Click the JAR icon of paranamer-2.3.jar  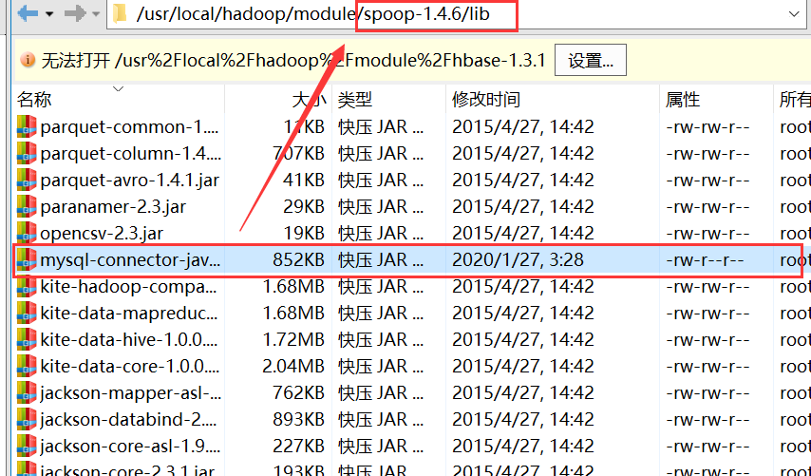27,206
